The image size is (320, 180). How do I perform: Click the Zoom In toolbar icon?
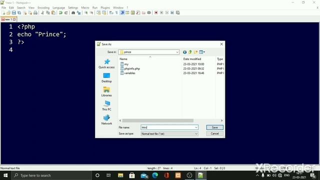click(86, 12)
